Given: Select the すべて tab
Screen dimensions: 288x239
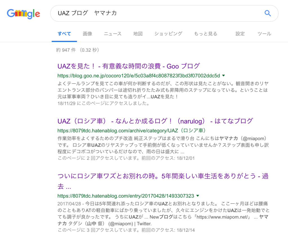Looking at the screenshot, I should pyautogui.click(x=64, y=34).
